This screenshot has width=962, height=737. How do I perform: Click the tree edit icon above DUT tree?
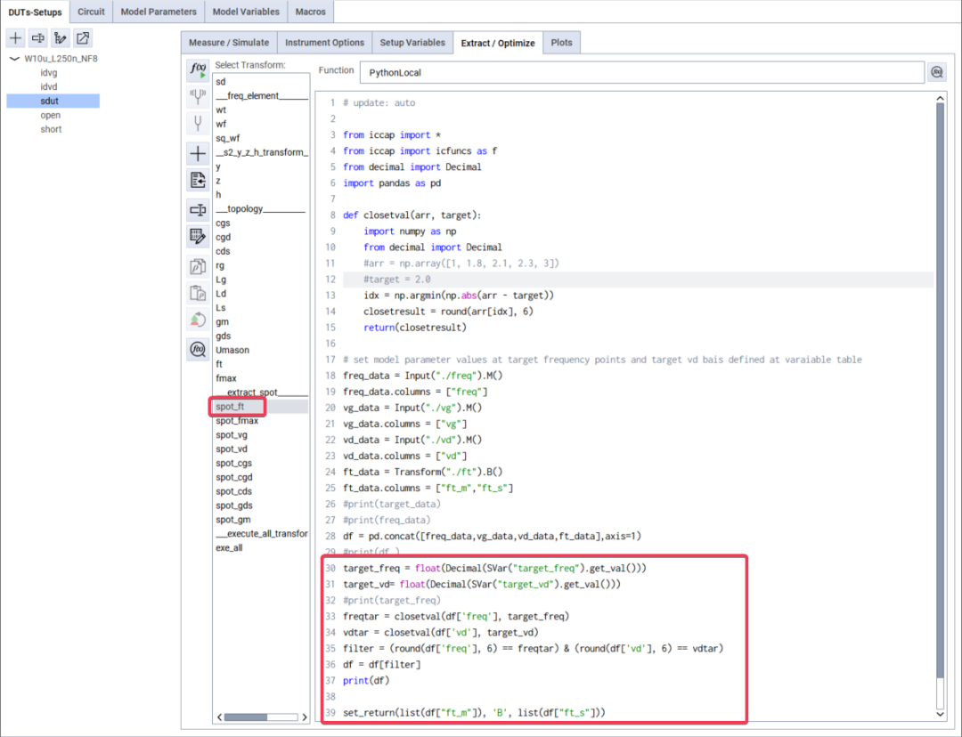tap(61, 38)
